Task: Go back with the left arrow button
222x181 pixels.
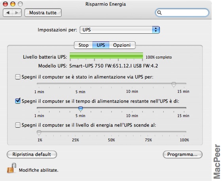Action: tap(8, 13)
